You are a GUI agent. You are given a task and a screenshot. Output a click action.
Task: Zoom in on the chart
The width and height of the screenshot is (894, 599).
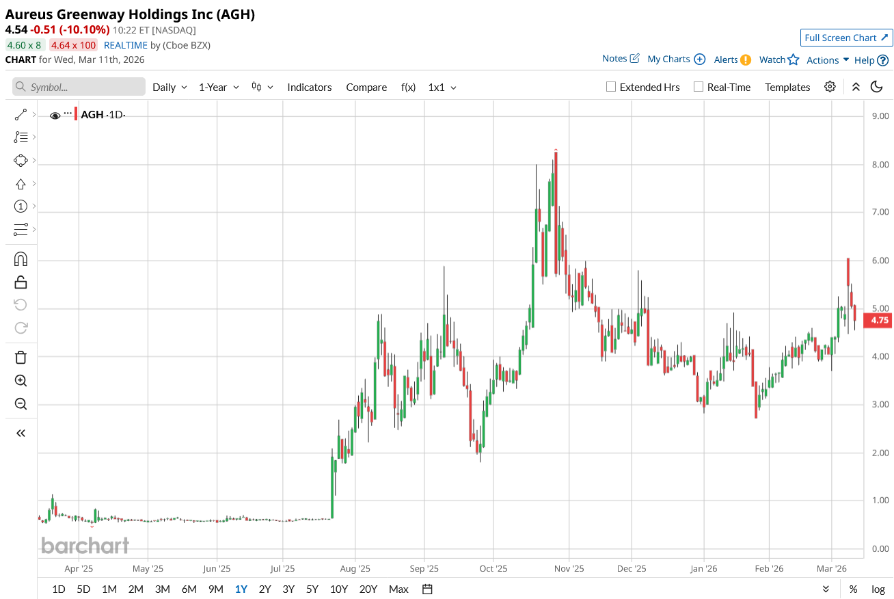pyautogui.click(x=21, y=381)
